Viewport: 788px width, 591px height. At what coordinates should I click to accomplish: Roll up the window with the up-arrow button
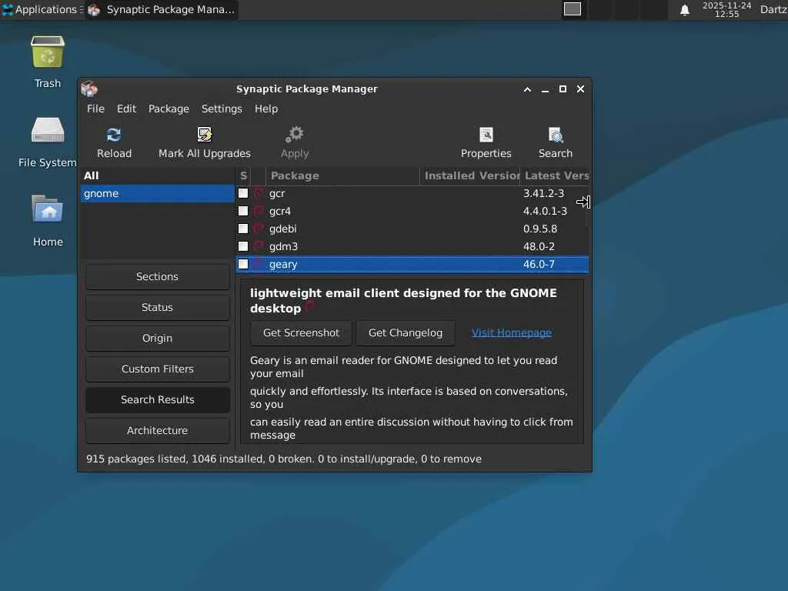tap(527, 89)
